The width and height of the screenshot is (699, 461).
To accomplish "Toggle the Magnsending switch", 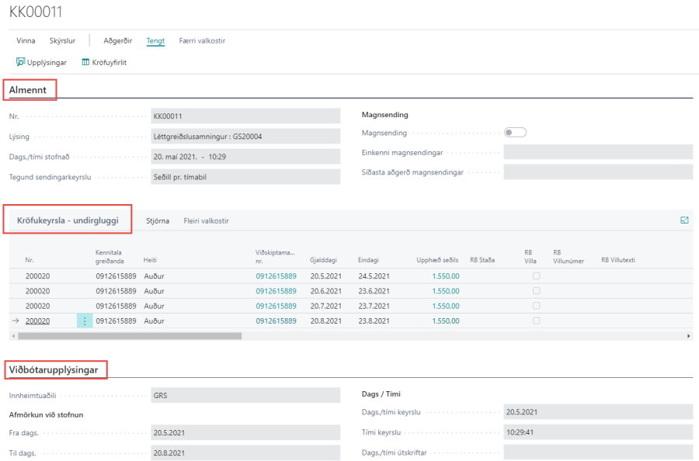I will (x=515, y=132).
